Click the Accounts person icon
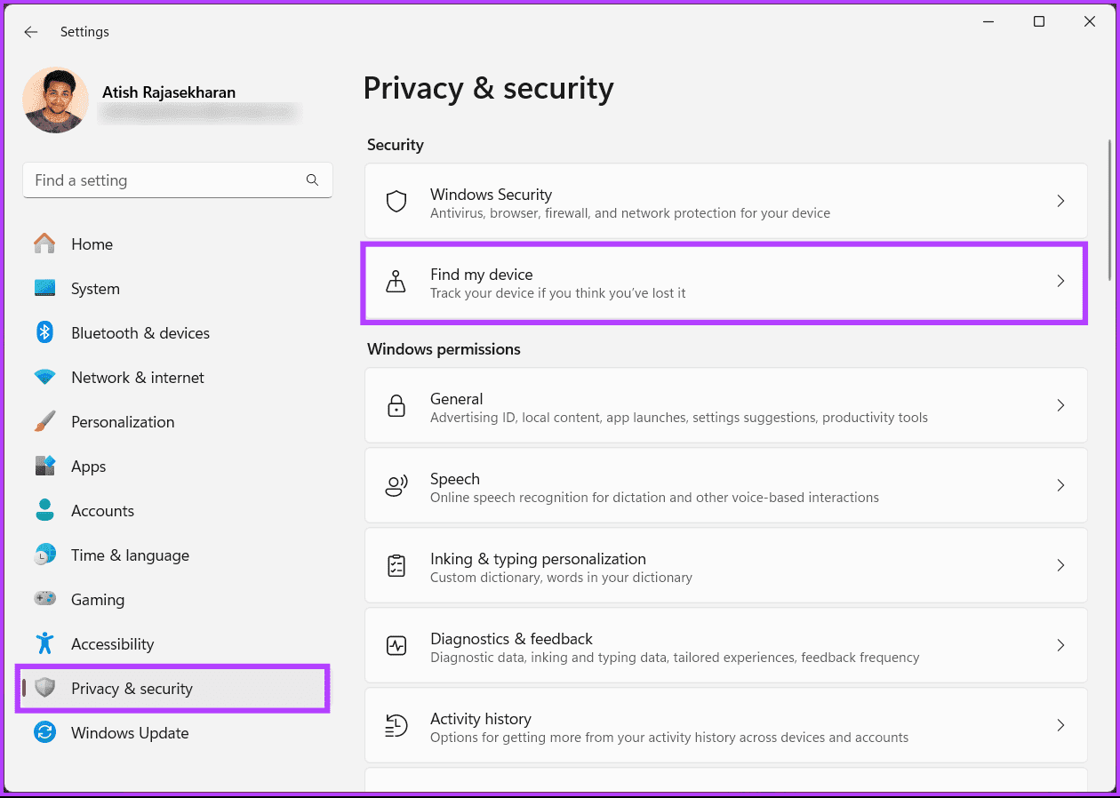The width and height of the screenshot is (1120, 798). pos(44,510)
